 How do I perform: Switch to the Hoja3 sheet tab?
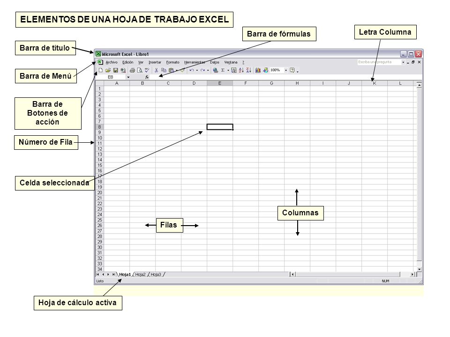pyautogui.click(x=156, y=275)
